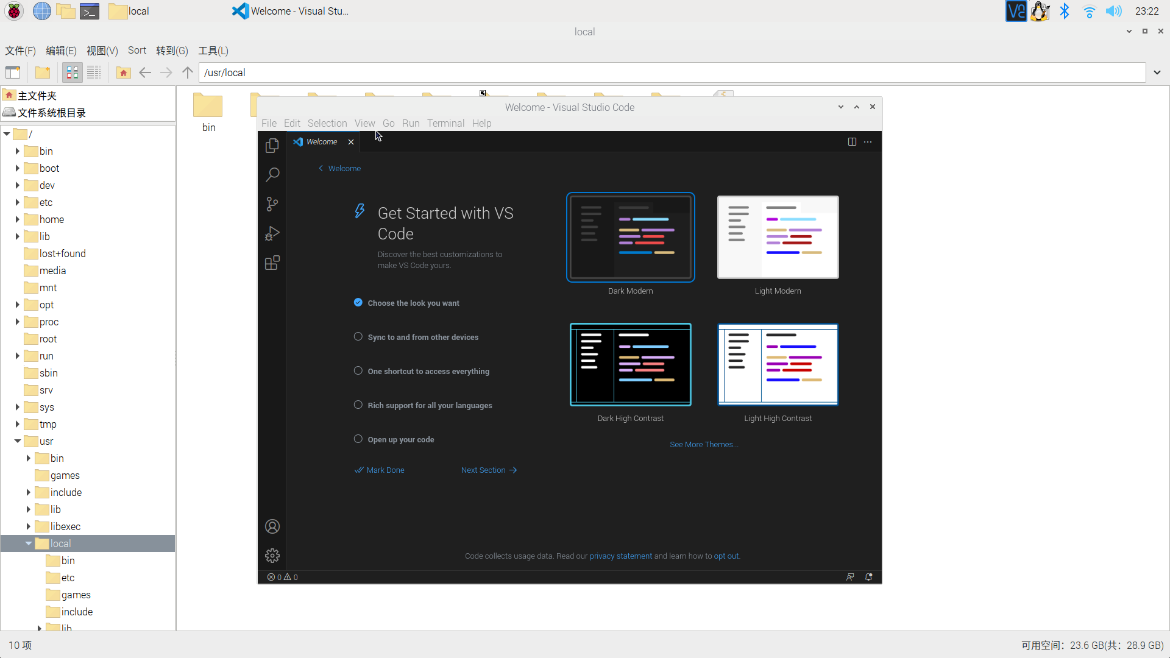Open the VS Code Help menu
The image size is (1170, 658).
481,123
